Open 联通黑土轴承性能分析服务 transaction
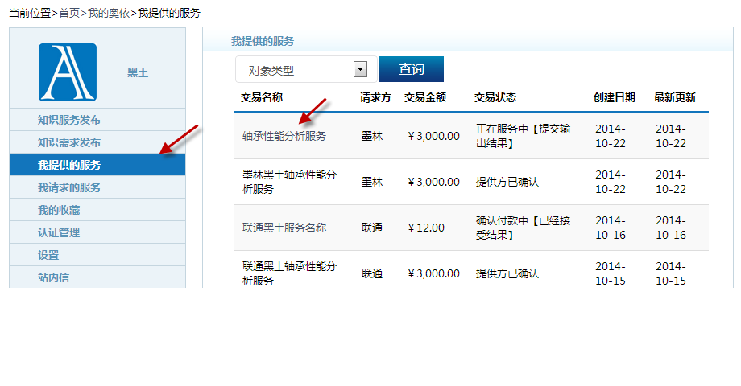The width and height of the screenshot is (741, 386). coord(289,273)
